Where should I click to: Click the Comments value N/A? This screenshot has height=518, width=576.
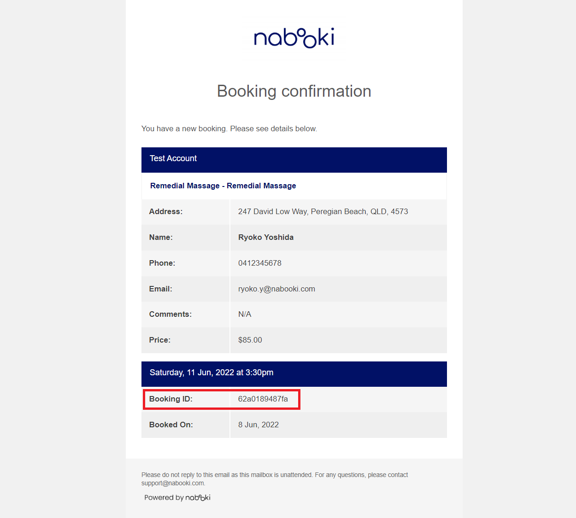pos(245,314)
